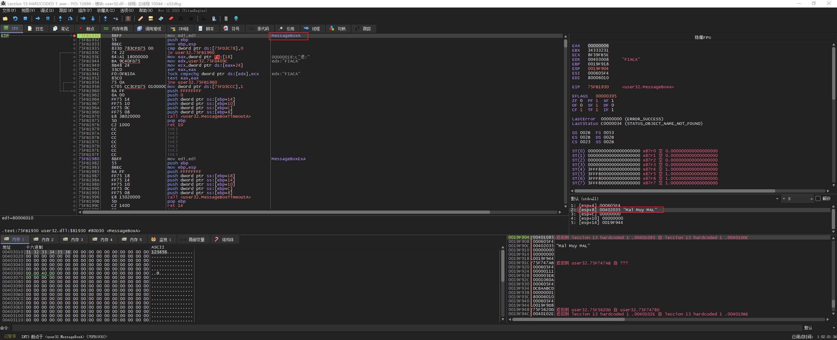
Task: Click the step into toolbar icon
Action: tap(60, 19)
